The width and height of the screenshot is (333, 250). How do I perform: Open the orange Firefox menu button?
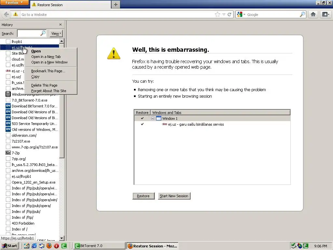(x=14, y=3)
